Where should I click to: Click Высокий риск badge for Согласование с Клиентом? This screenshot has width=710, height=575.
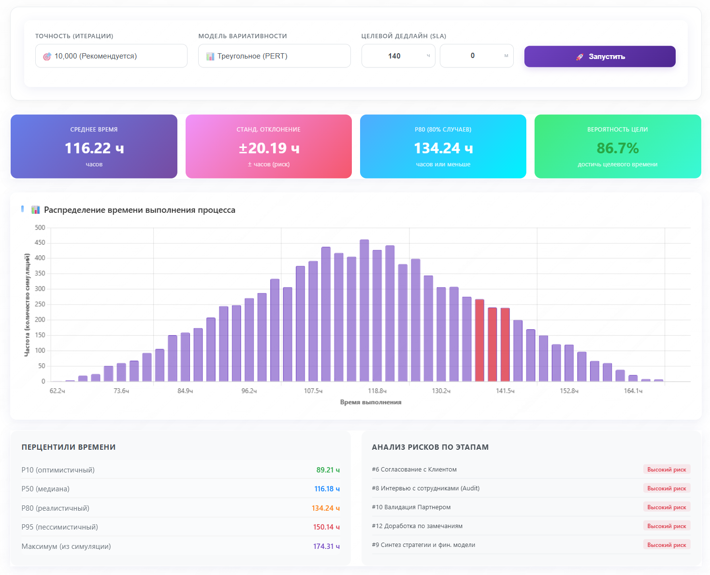coord(667,469)
